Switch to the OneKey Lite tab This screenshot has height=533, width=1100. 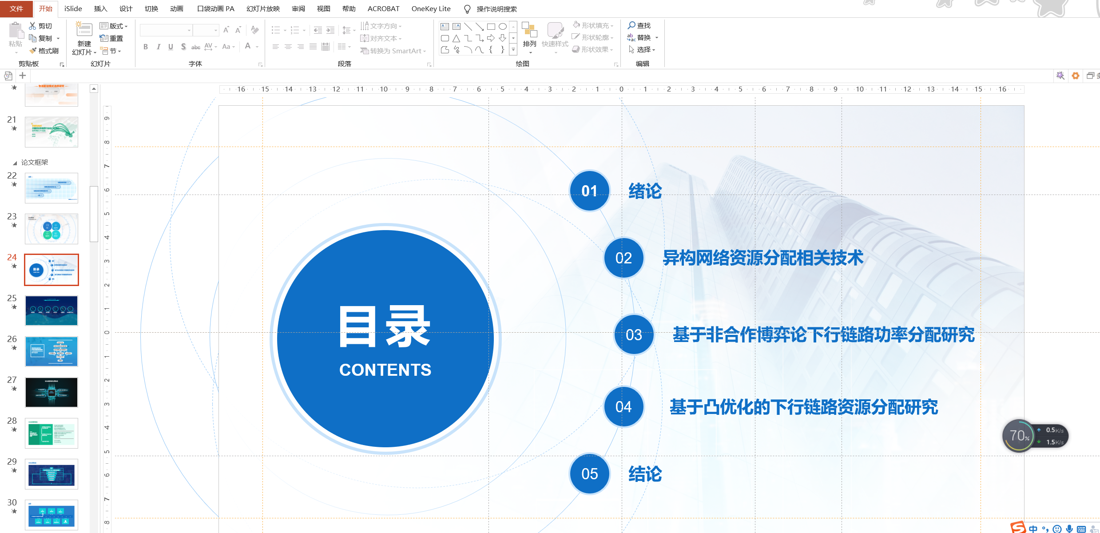(431, 8)
